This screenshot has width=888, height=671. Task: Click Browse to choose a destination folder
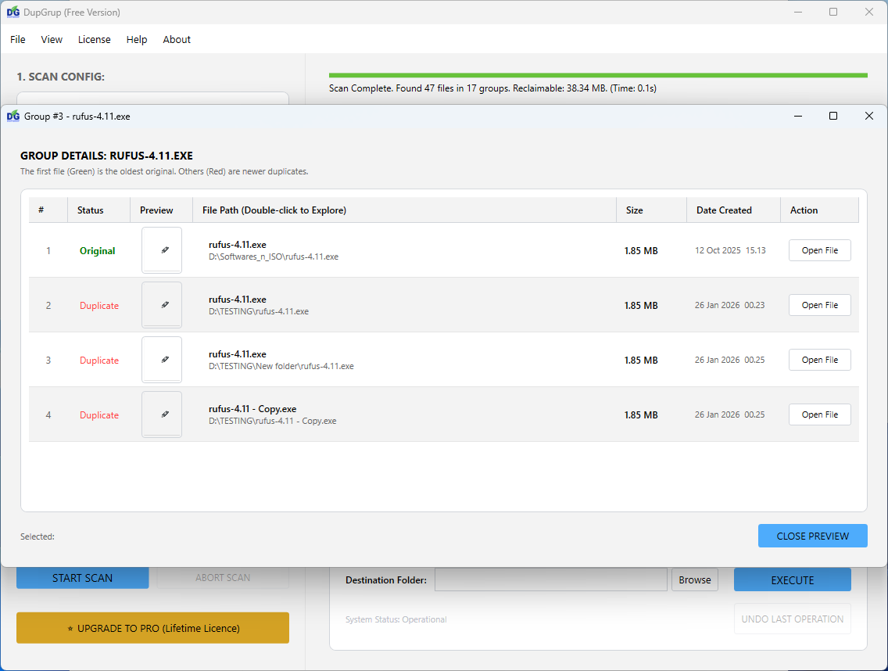point(694,579)
